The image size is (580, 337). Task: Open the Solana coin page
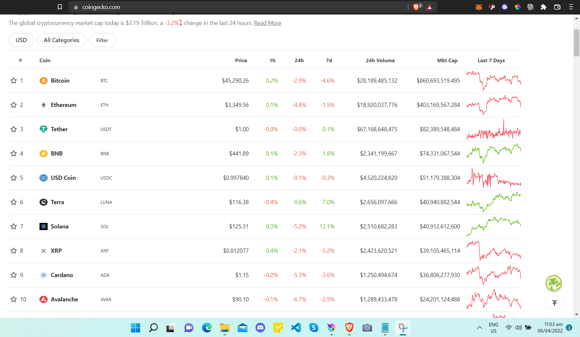60,227
